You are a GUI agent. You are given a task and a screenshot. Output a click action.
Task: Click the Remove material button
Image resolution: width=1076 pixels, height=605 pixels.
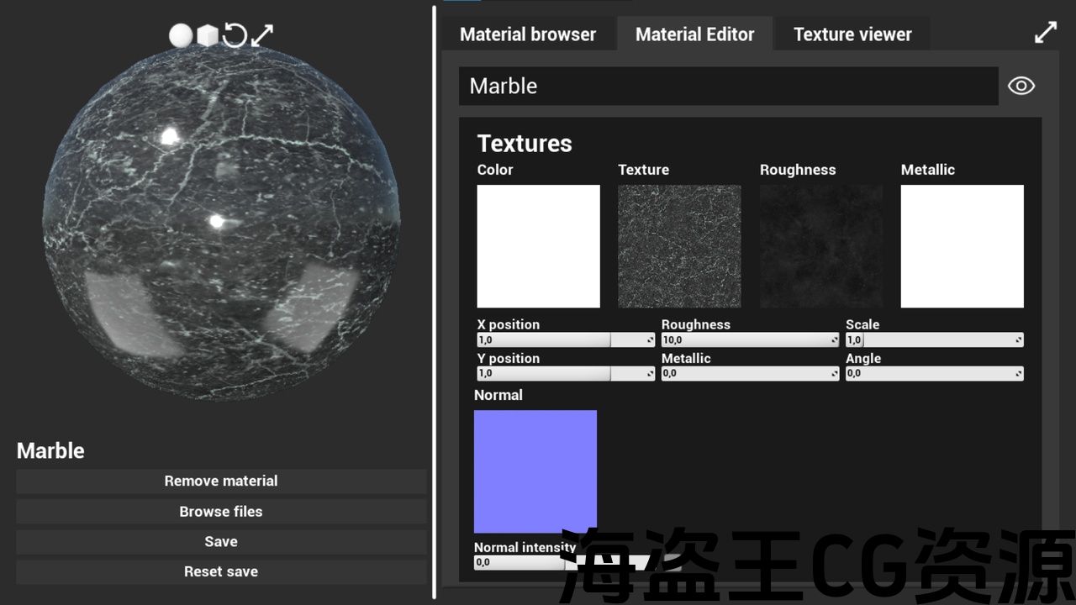(x=221, y=481)
